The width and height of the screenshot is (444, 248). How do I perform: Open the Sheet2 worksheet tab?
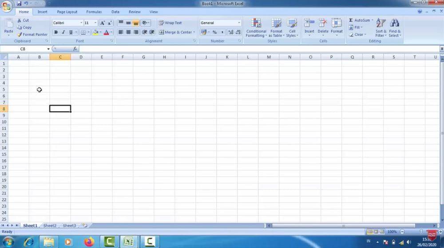[x=50, y=226]
